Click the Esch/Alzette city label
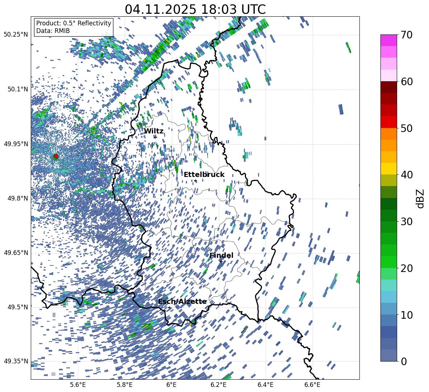 click(x=182, y=302)
